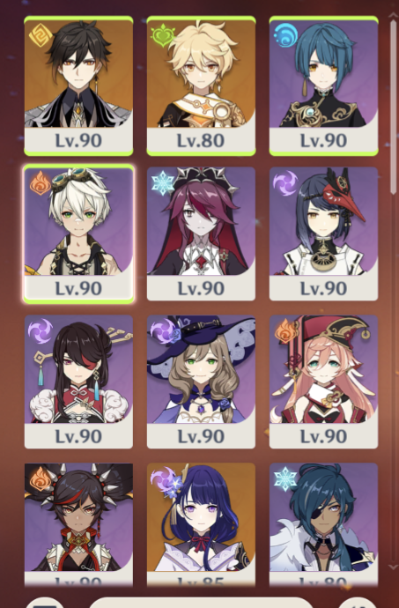The width and height of the screenshot is (399, 608).
Task: Click the Pyro icon on white-haired Bennett's card
Action: click(41, 182)
